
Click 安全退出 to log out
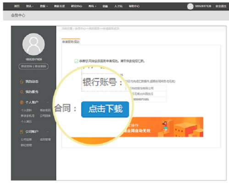pos(221,6)
